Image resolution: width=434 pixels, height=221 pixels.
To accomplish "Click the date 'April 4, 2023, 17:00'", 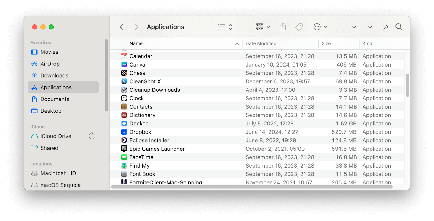I will 270,90.
